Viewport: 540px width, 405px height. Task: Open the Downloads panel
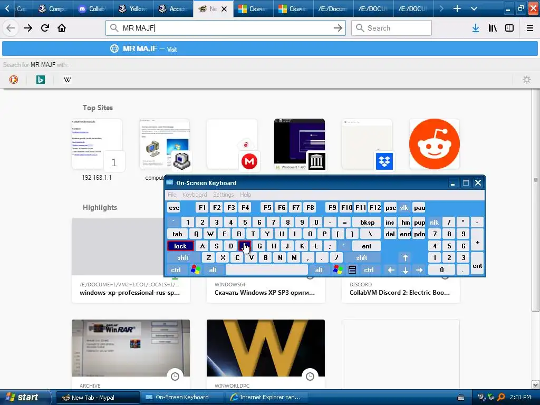coord(476,28)
